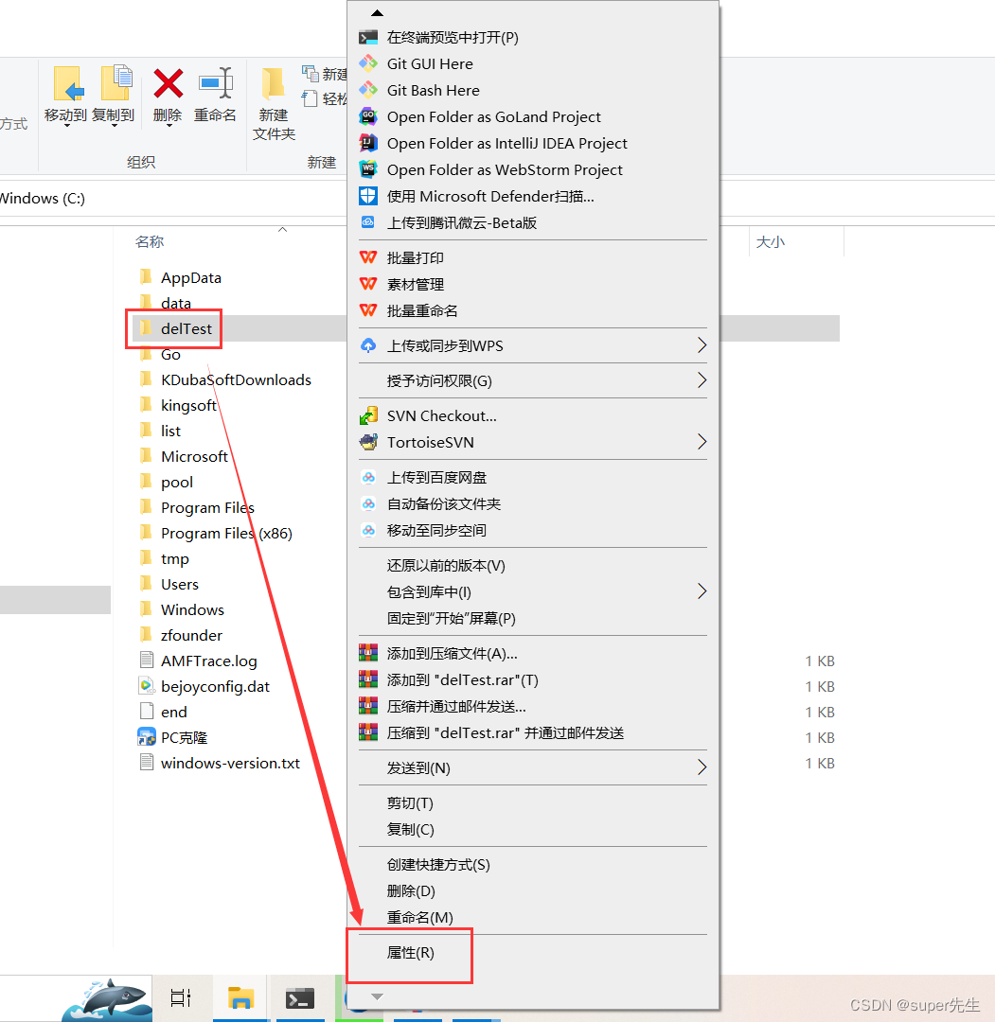Screen dimensions: 995x1022
Task: Select the bejoyconfig.dat file
Action: pyautogui.click(x=215, y=686)
